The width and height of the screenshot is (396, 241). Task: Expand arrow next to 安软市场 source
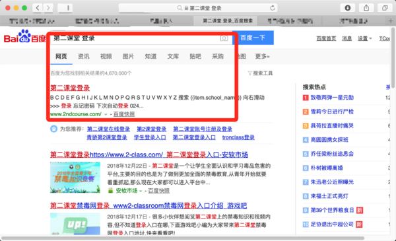141,191
